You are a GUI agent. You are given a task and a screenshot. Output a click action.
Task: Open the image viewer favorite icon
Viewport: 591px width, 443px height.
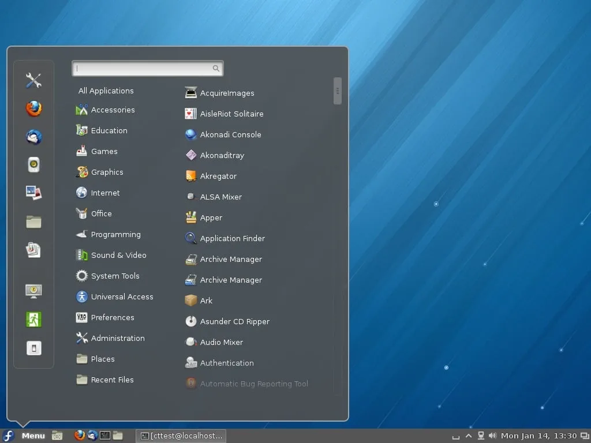pos(33,193)
